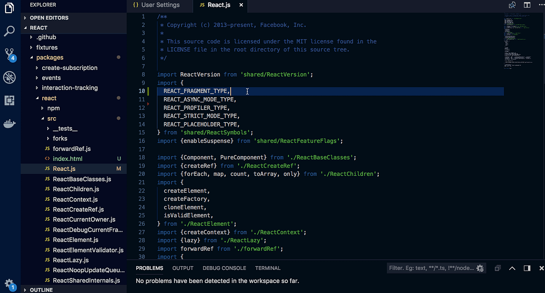Image resolution: width=545 pixels, height=293 pixels.
Task: Select the Debug icon in the activity bar
Action: pos(9,77)
